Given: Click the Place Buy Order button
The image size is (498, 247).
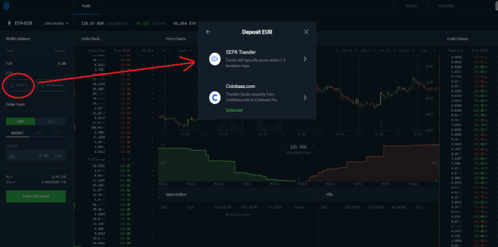Looking at the screenshot, I should (x=36, y=196).
